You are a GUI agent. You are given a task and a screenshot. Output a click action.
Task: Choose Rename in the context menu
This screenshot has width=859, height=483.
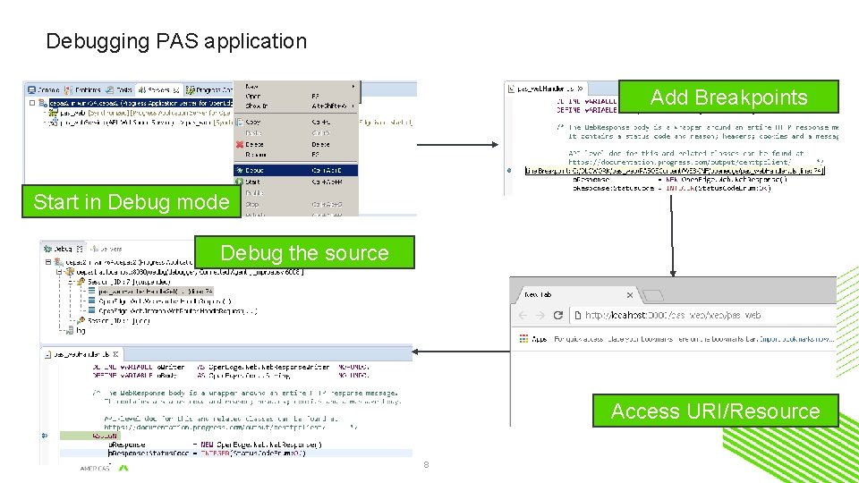pyautogui.click(x=296, y=155)
